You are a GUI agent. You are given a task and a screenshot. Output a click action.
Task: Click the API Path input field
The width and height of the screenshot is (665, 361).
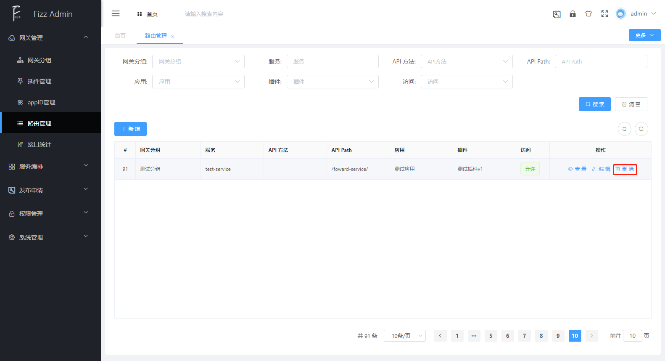point(601,61)
